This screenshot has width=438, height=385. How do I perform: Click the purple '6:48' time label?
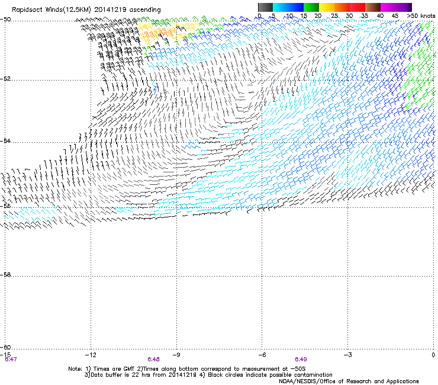(x=154, y=360)
